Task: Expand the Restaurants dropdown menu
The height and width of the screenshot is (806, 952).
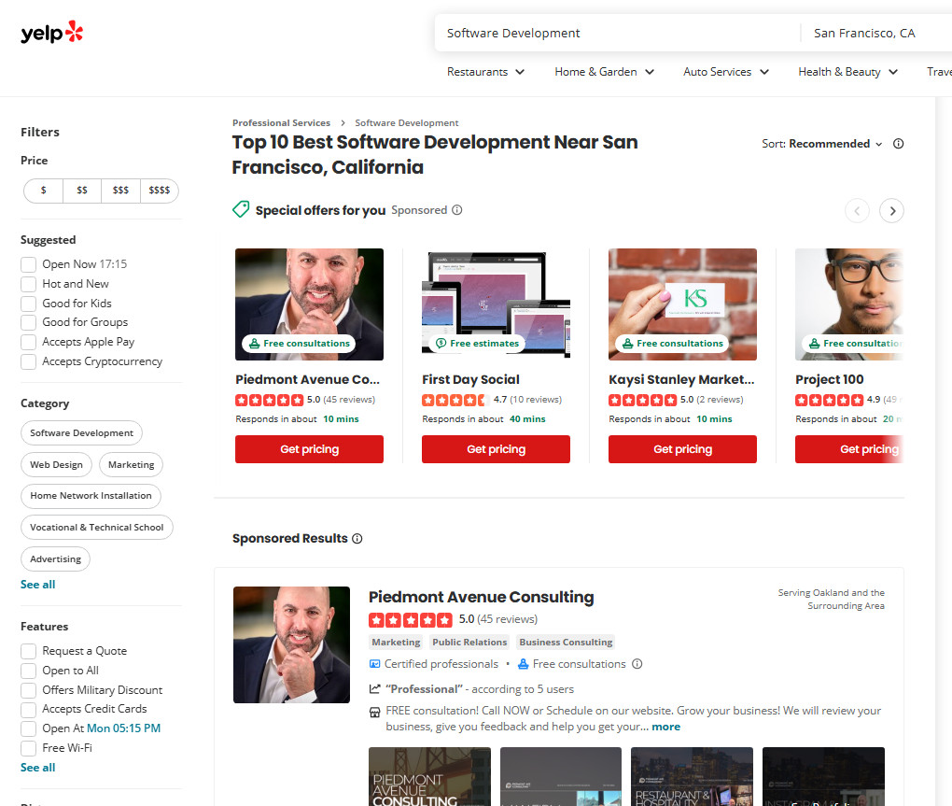Action: coord(485,72)
